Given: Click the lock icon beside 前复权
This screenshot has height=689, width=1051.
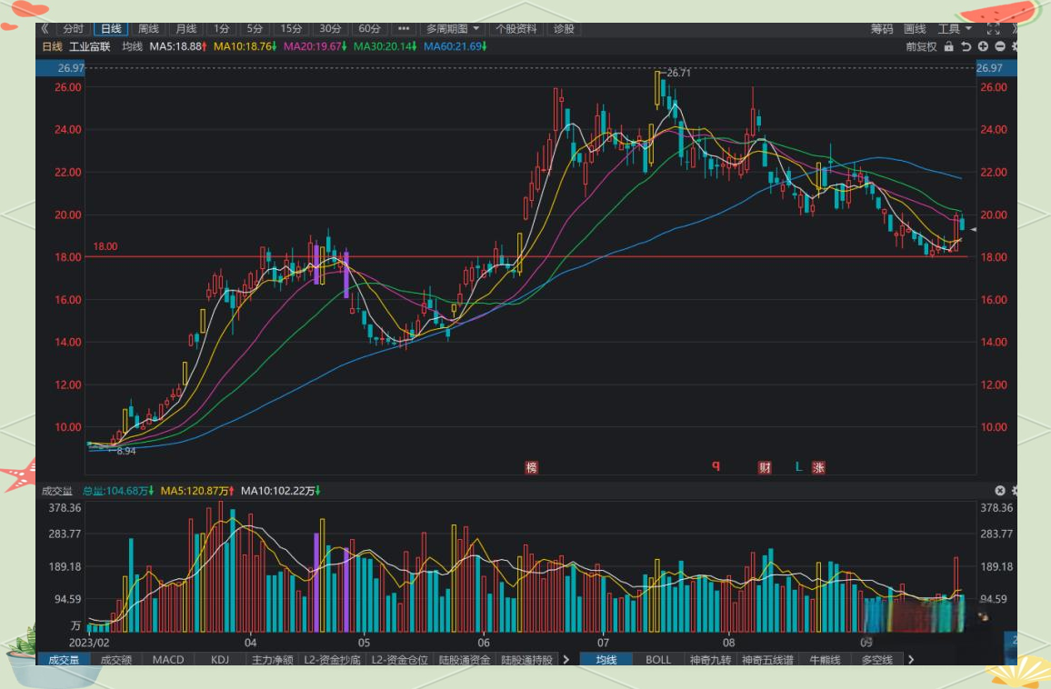Looking at the screenshot, I should pyautogui.click(x=948, y=46).
